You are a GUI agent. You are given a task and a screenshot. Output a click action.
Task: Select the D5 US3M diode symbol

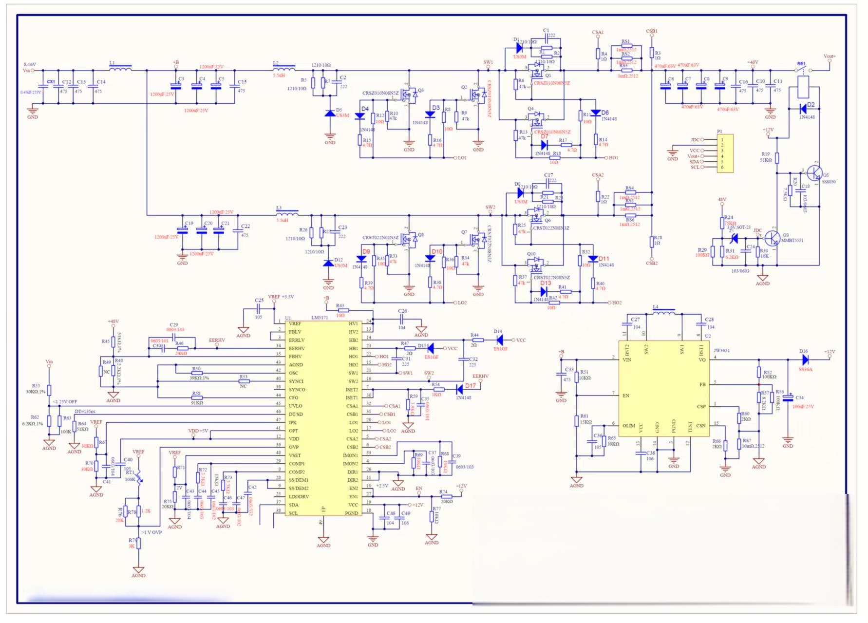pyautogui.click(x=330, y=113)
